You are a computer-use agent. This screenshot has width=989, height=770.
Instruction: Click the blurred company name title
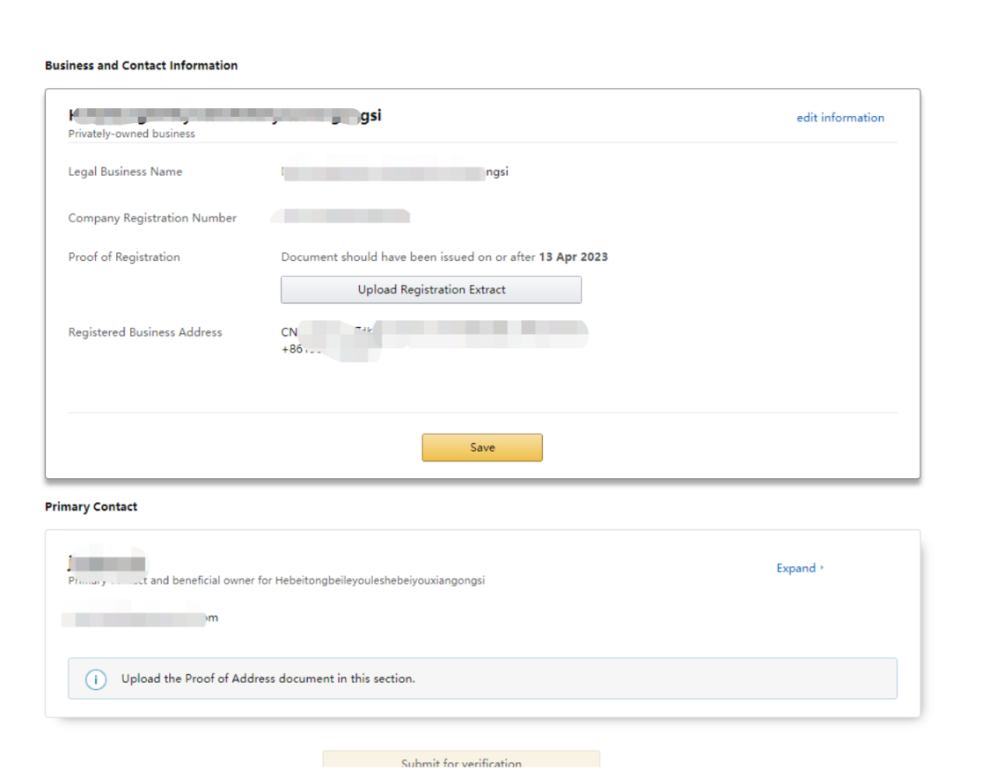tap(225, 116)
